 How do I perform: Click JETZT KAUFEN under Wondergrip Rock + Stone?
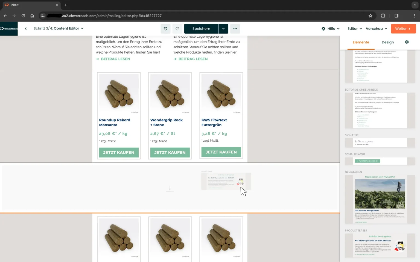[170, 153]
